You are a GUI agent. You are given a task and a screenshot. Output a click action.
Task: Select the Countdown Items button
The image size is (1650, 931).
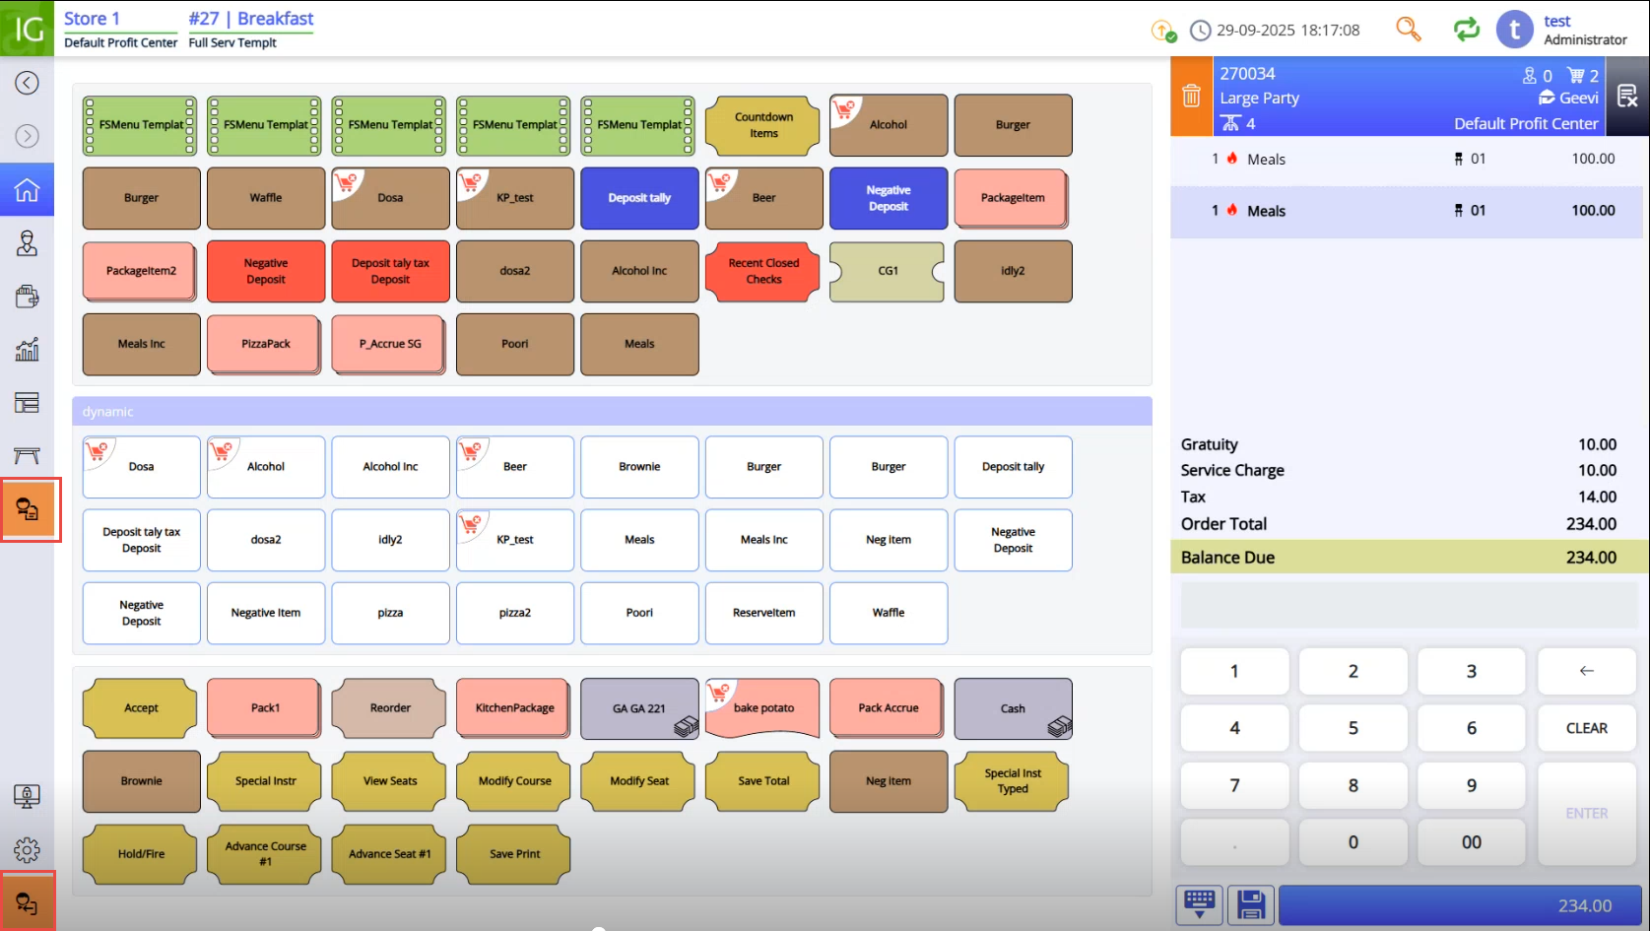(763, 125)
